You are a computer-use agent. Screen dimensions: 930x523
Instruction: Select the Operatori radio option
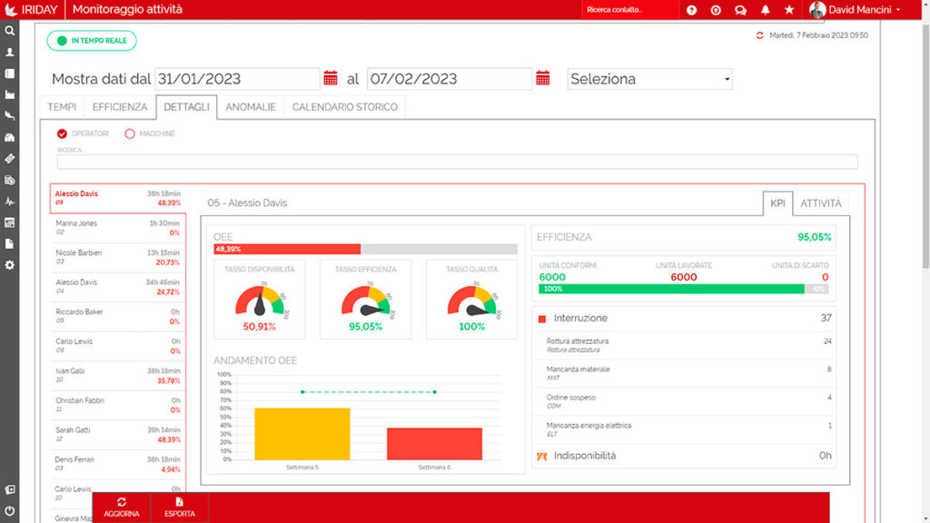click(x=63, y=133)
